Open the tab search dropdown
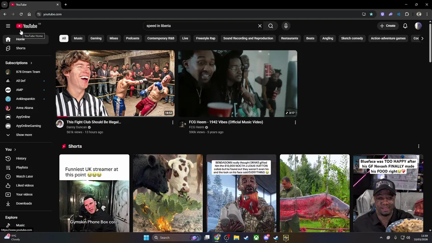Screen dimensions: 432x243 coord(4,5)
